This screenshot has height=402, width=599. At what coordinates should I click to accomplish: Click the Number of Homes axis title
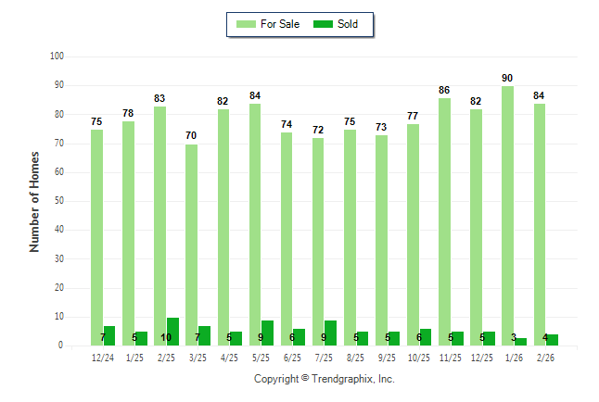[35, 201]
